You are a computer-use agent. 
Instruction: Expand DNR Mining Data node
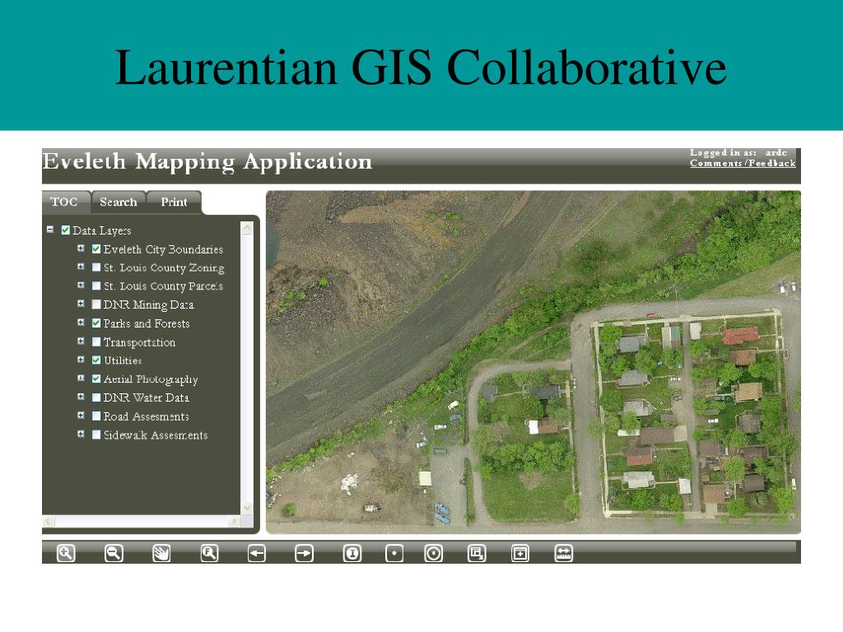(x=81, y=304)
